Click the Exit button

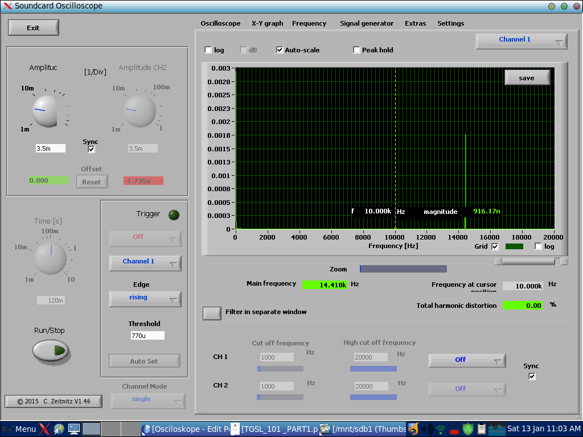[x=34, y=28]
